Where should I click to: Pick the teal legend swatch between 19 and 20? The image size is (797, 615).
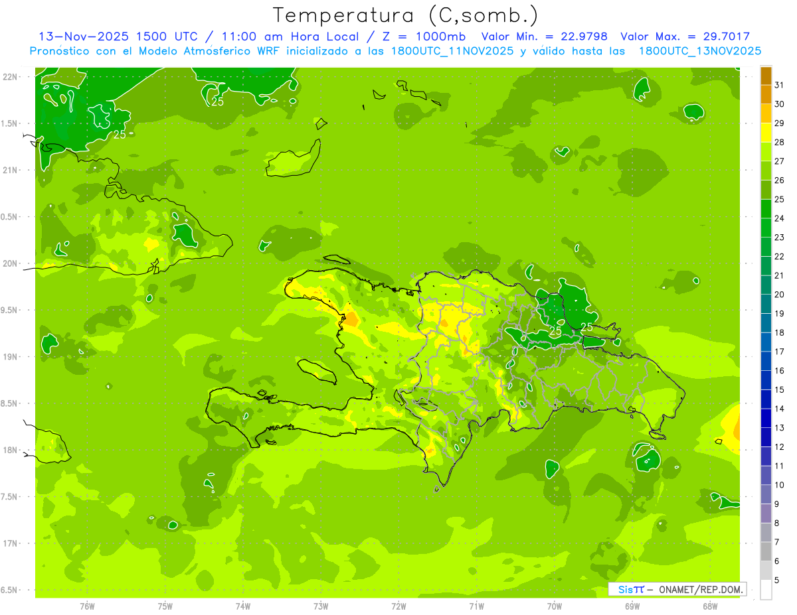coord(766,305)
